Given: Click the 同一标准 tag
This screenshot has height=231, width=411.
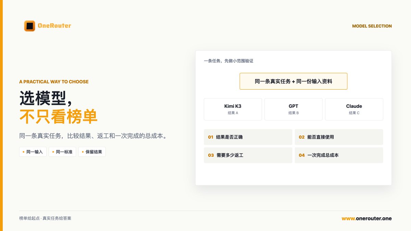Looking at the screenshot, I should [x=62, y=152].
